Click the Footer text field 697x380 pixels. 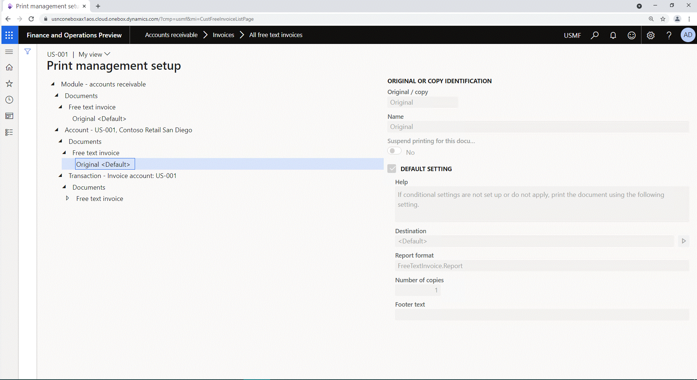point(542,315)
